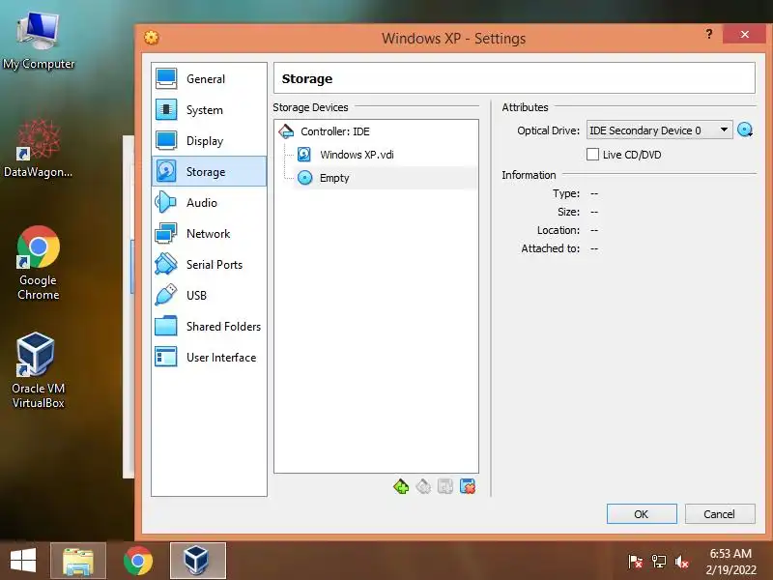Select the Controller: IDE tree row
Screen dimensions: 773x580
tap(376, 131)
